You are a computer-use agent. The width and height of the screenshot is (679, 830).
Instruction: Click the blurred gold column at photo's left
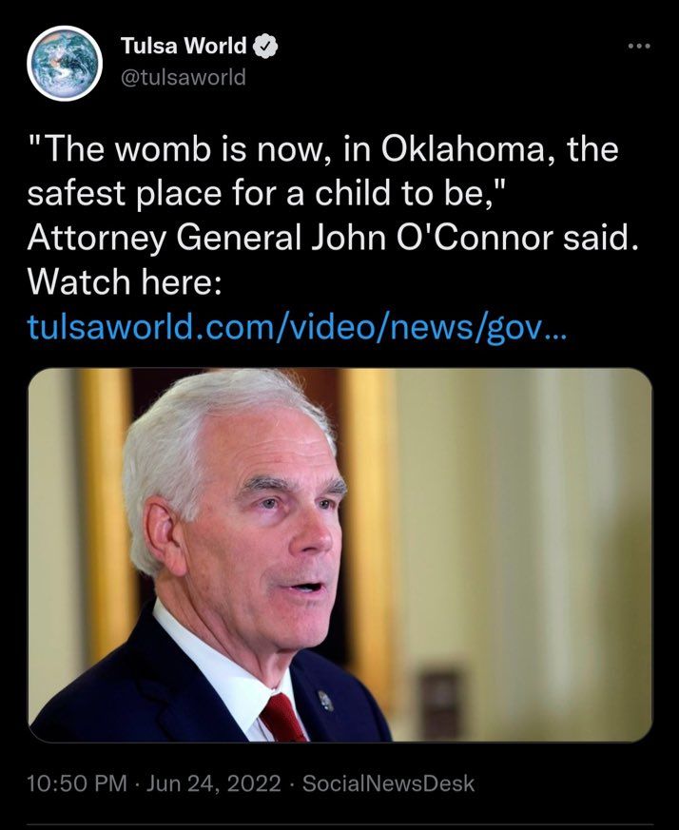coord(106,508)
